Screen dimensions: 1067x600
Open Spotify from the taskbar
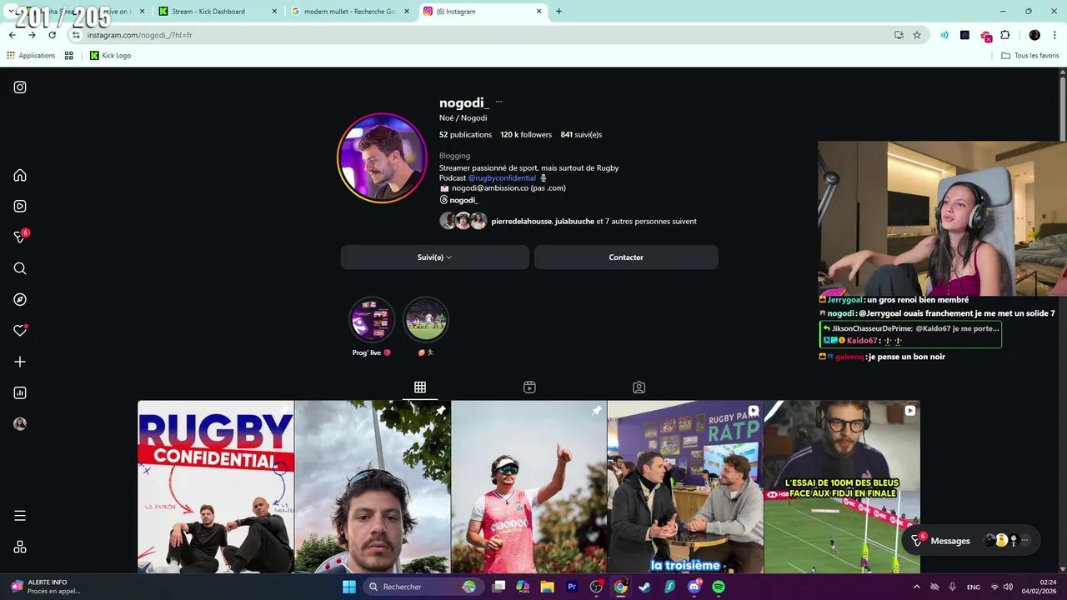719,587
